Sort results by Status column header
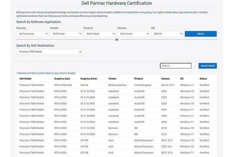The width and height of the screenshot is (236, 157). click(203, 78)
